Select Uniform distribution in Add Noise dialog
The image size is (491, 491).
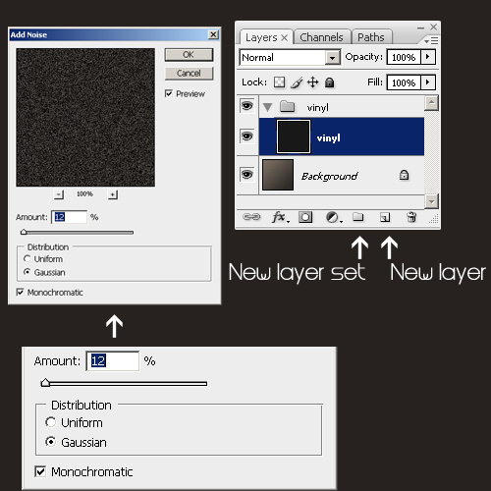[x=27, y=259]
